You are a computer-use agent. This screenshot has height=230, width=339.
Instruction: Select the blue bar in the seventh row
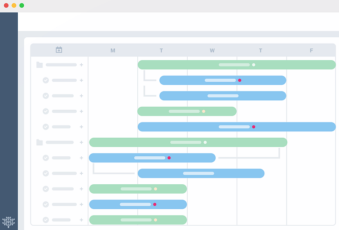(x=152, y=158)
